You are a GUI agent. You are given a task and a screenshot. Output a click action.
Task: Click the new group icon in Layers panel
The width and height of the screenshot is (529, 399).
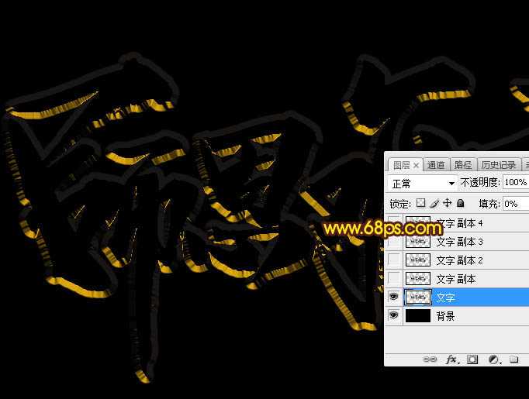(513, 359)
